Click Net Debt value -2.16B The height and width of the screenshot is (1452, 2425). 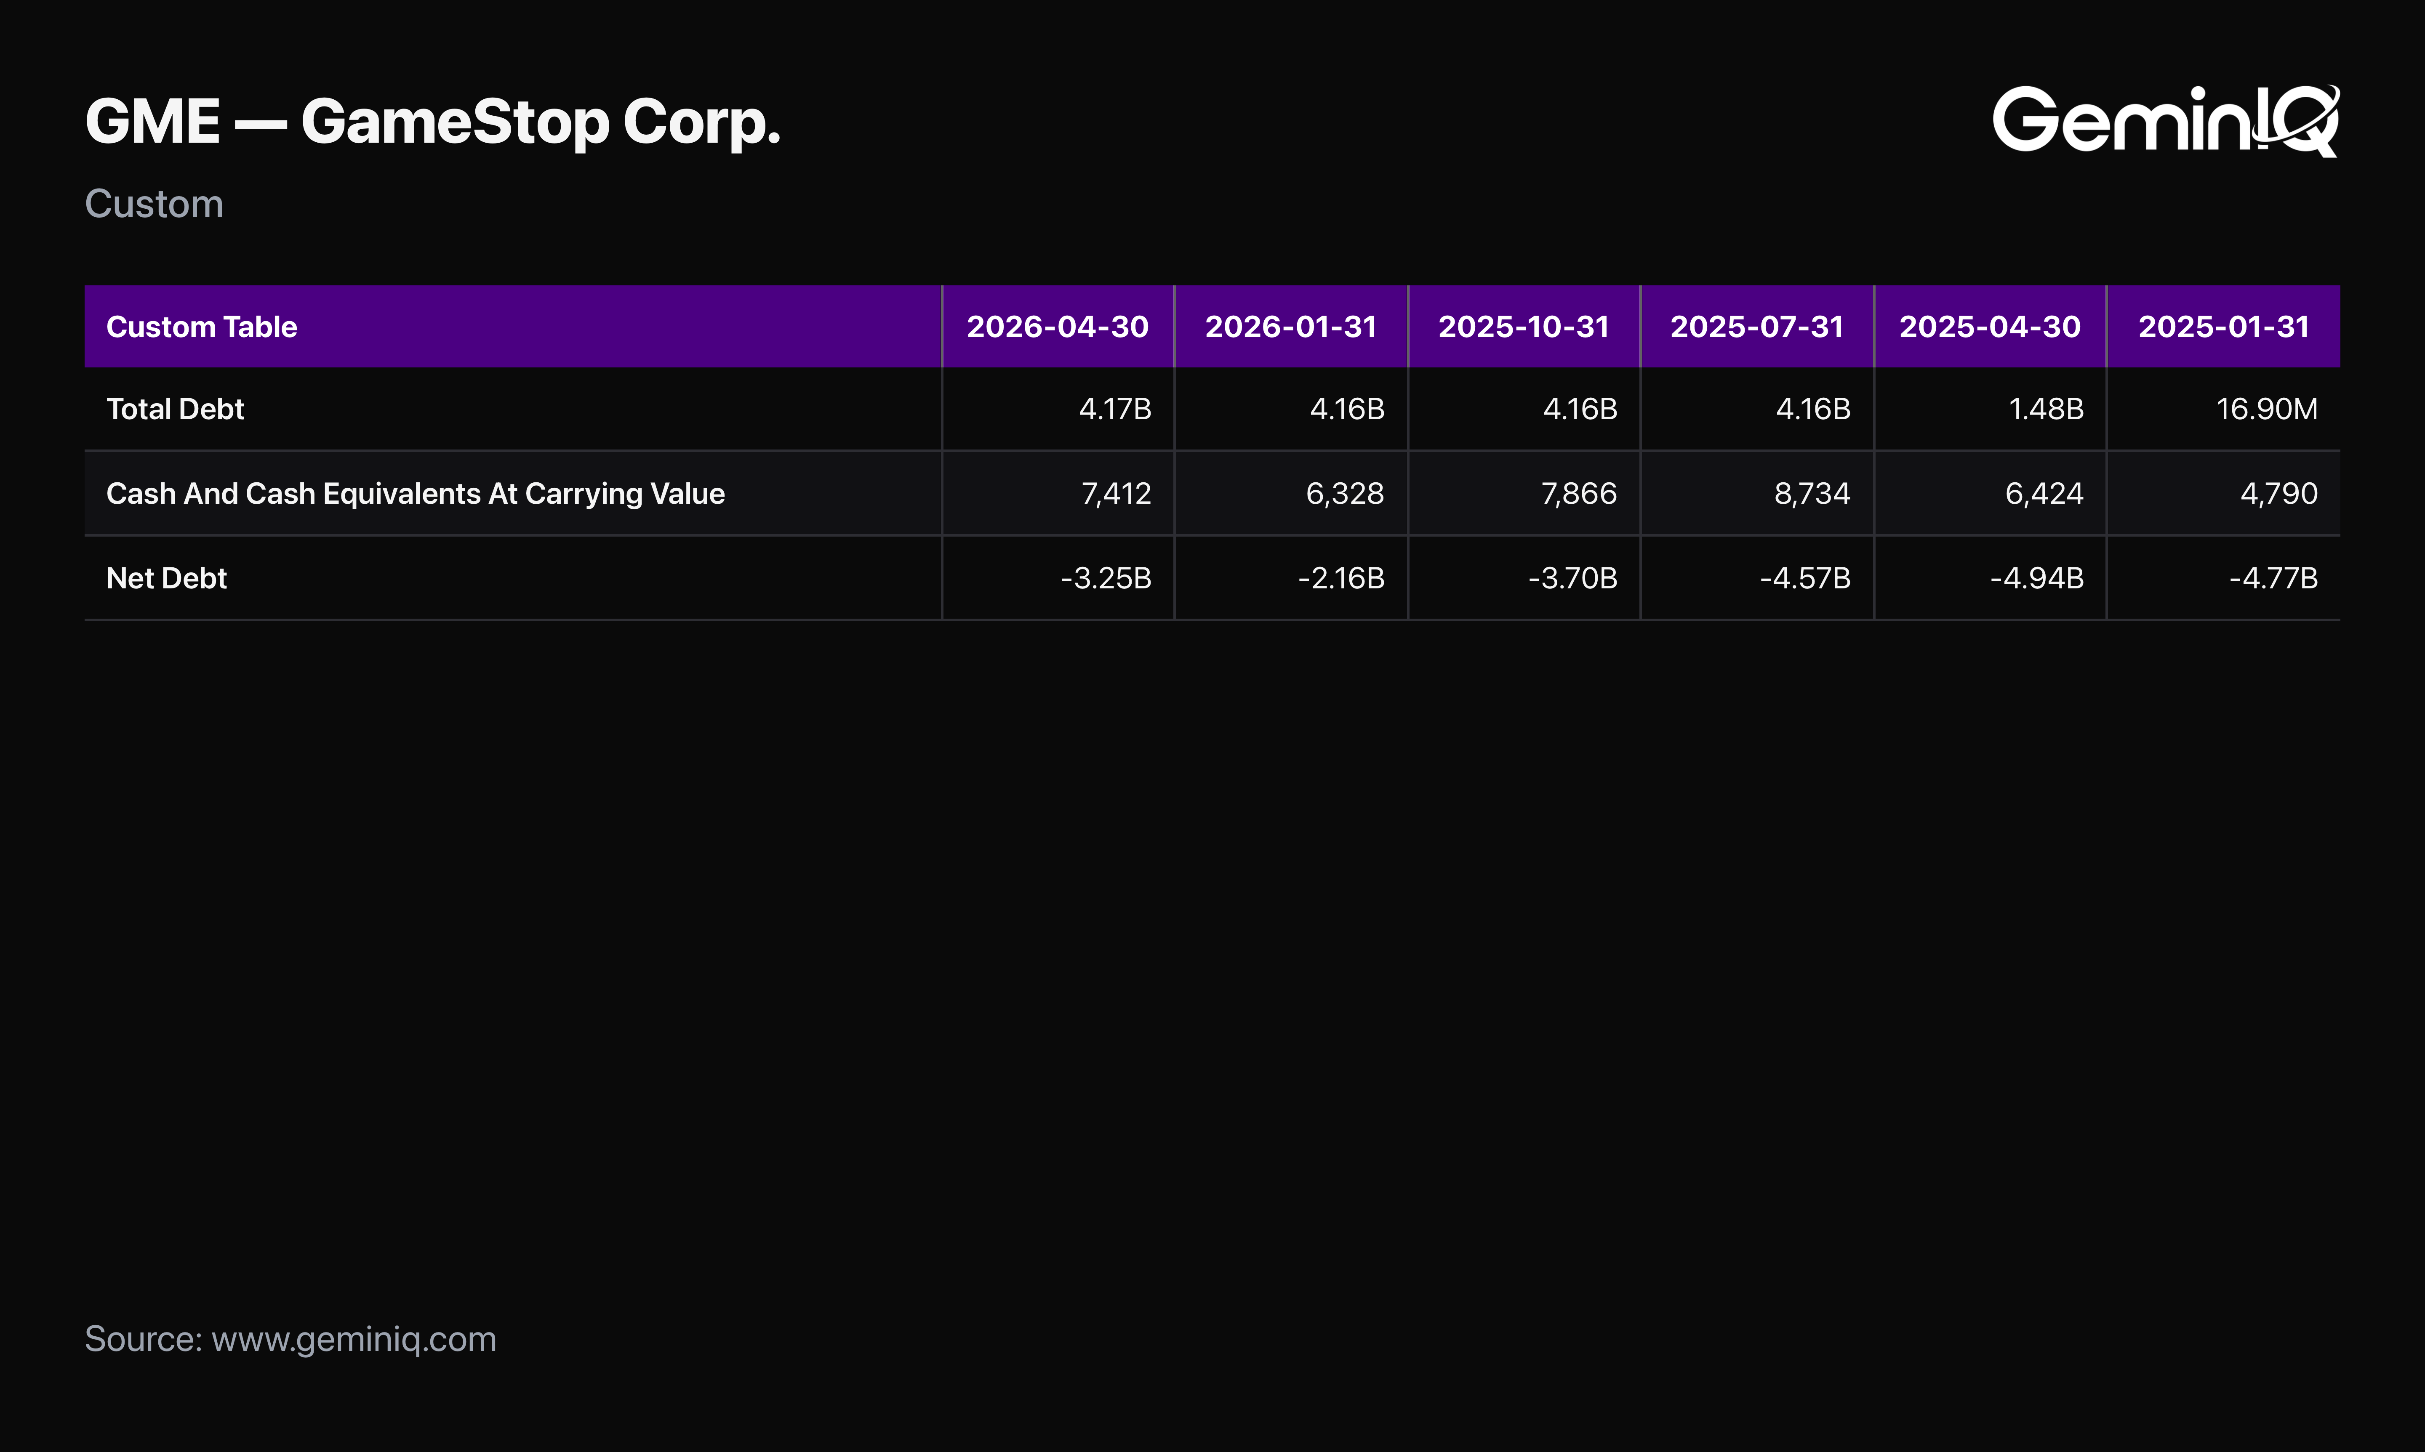[1341, 578]
